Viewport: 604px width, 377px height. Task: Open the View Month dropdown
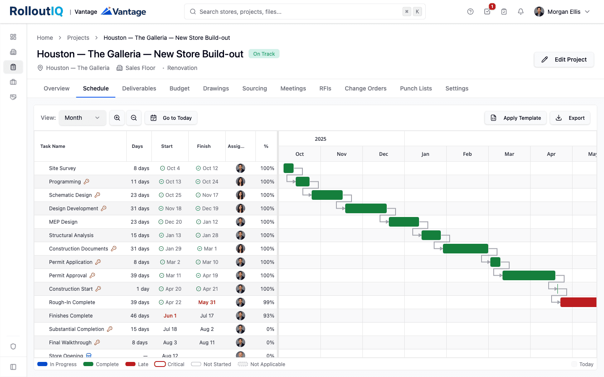click(82, 118)
